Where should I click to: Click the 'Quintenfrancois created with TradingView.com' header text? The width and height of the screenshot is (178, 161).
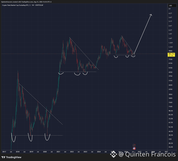(17, 2)
